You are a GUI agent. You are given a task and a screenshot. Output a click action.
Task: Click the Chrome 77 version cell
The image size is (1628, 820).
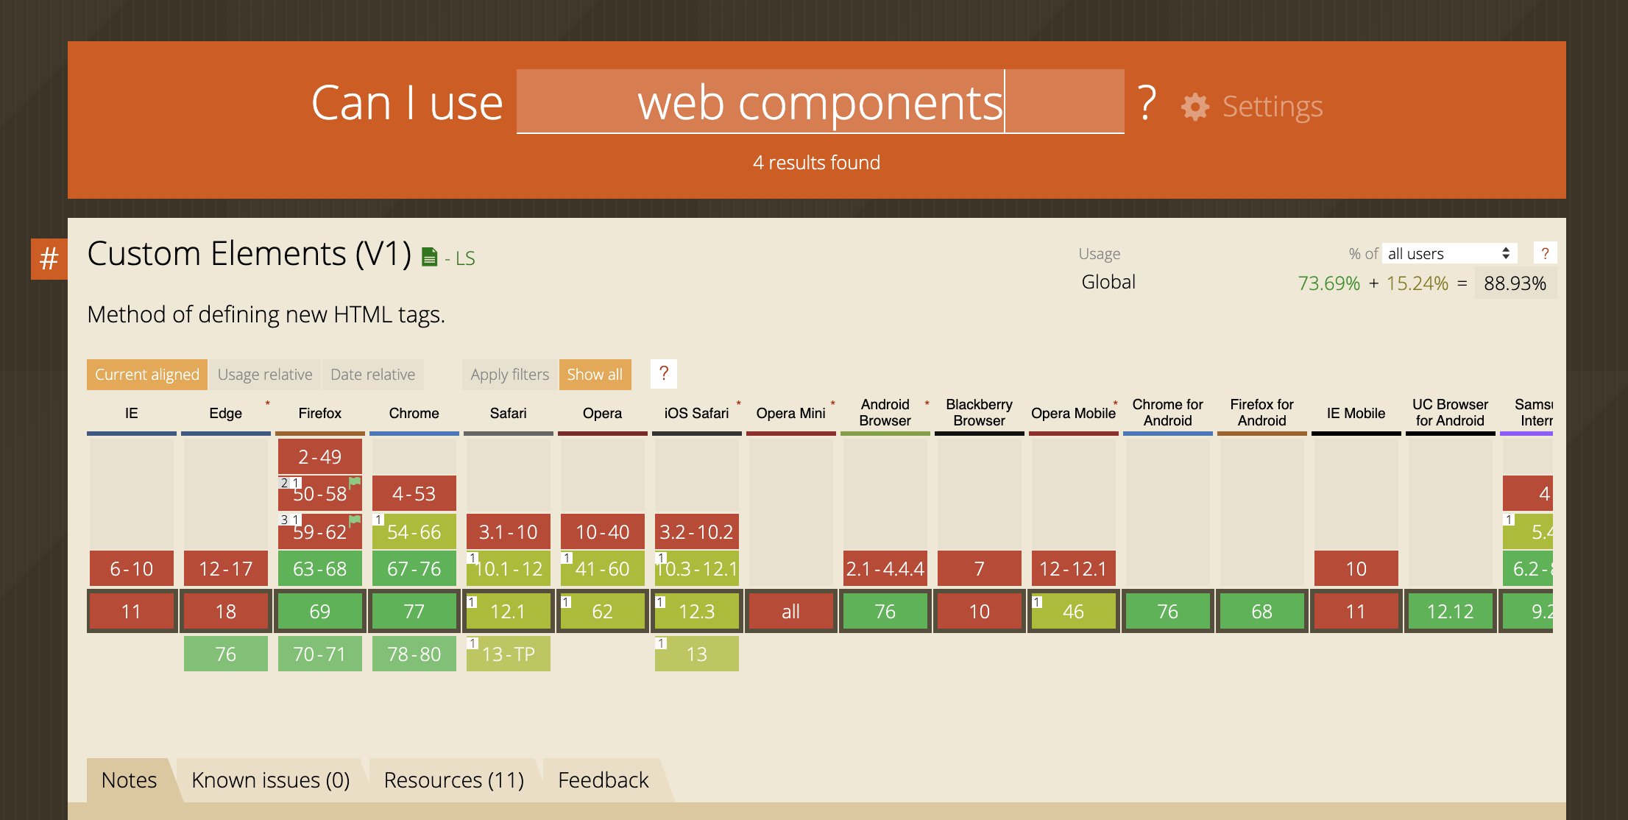pyautogui.click(x=414, y=611)
